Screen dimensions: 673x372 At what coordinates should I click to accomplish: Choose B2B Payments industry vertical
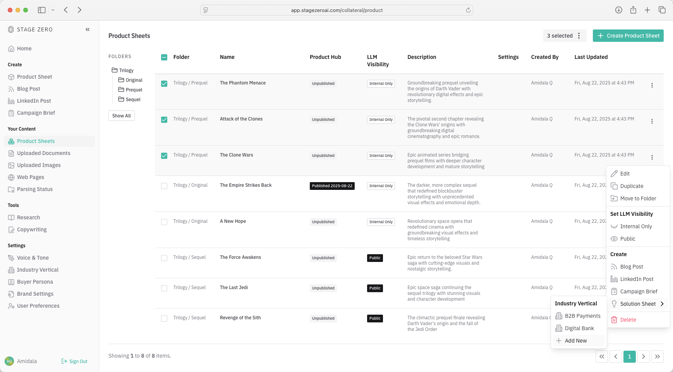pos(582,316)
